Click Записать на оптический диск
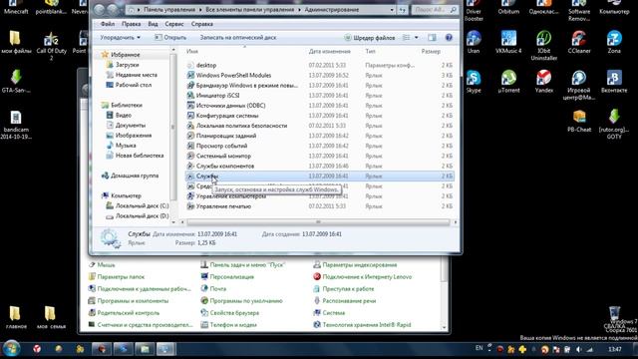The width and height of the screenshot is (638, 359). tap(238, 38)
